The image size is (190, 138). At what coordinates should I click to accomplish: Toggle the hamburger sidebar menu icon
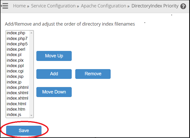tap(5, 6)
